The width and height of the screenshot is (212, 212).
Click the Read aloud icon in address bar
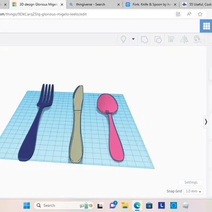click(189, 14)
